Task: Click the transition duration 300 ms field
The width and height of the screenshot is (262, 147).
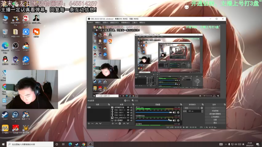Action: point(194,111)
